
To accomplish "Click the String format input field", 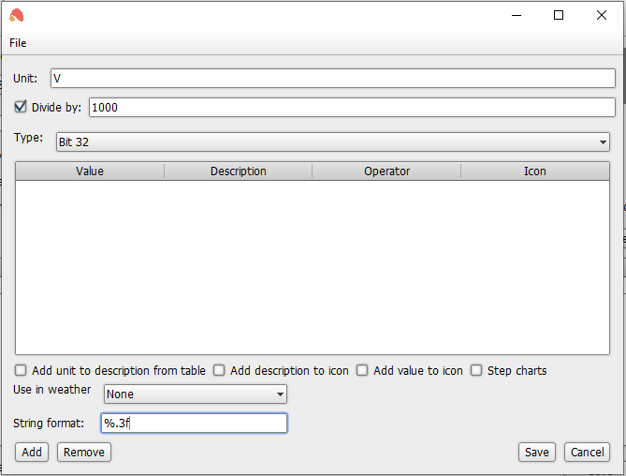I will click(194, 423).
